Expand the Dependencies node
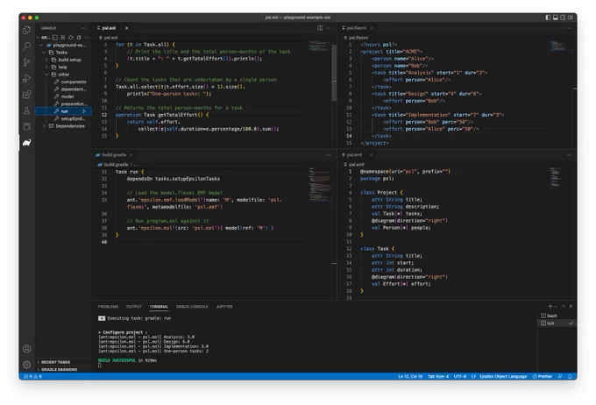The height and width of the screenshot is (405, 596). point(44,126)
